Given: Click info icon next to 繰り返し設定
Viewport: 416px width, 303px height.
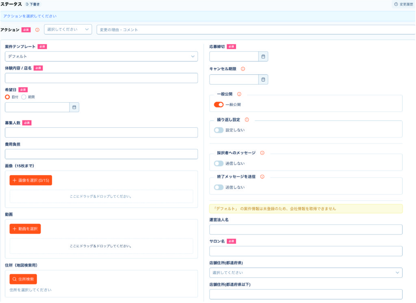Looking at the screenshot, I should pyautogui.click(x=247, y=120).
